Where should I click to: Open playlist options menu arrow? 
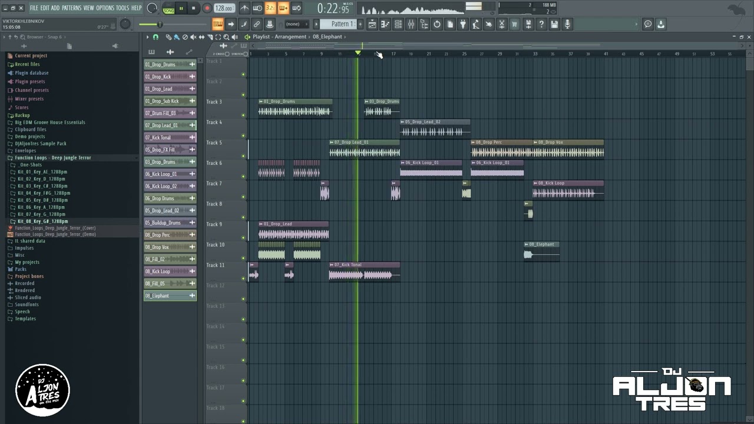click(x=148, y=37)
